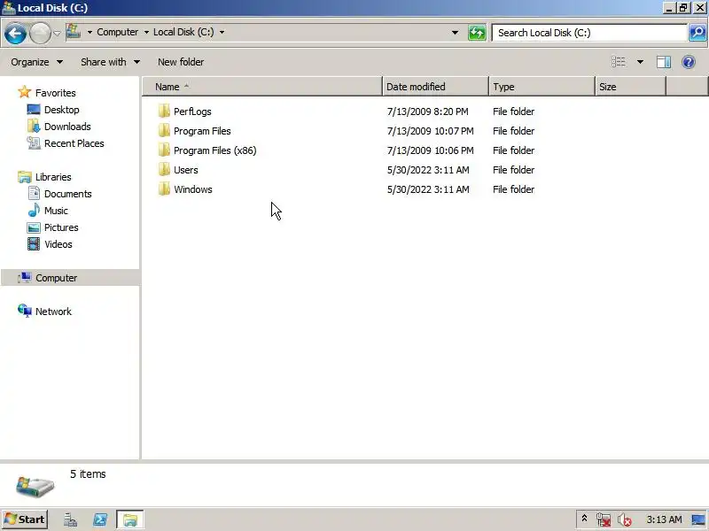Click the Show desktop button in tray
Viewport: 709px width, 531px height.
click(698, 519)
